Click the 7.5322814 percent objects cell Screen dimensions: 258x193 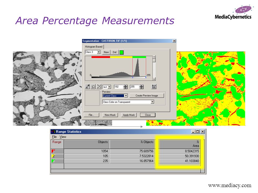click(132, 156)
